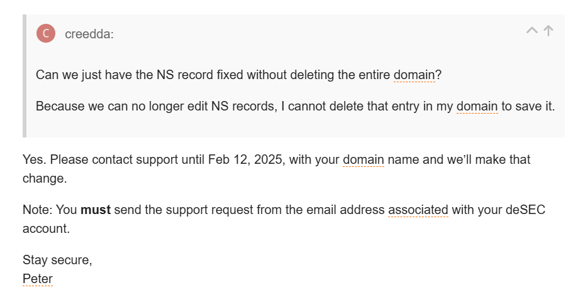
Task: Click underlined 'domain' in 'my domain to save'
Action: tap(477, 106)
